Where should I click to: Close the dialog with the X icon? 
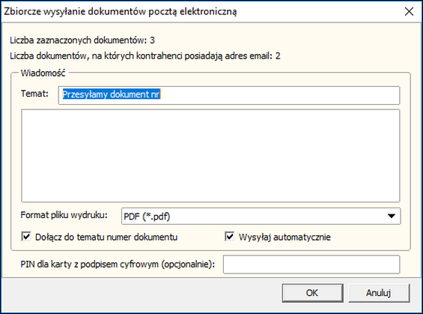(x=409, y=11)
